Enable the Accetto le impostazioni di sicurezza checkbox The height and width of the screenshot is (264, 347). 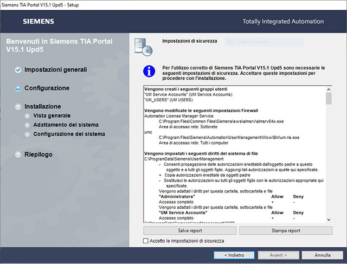click(x=145, y=241)
